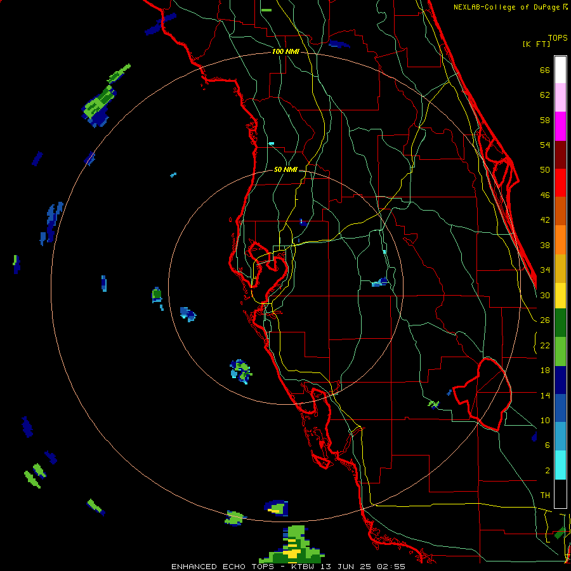Screen dimensions: 571x571
Task: Click the white swatch at top of legend
Action: pos(560,70)
